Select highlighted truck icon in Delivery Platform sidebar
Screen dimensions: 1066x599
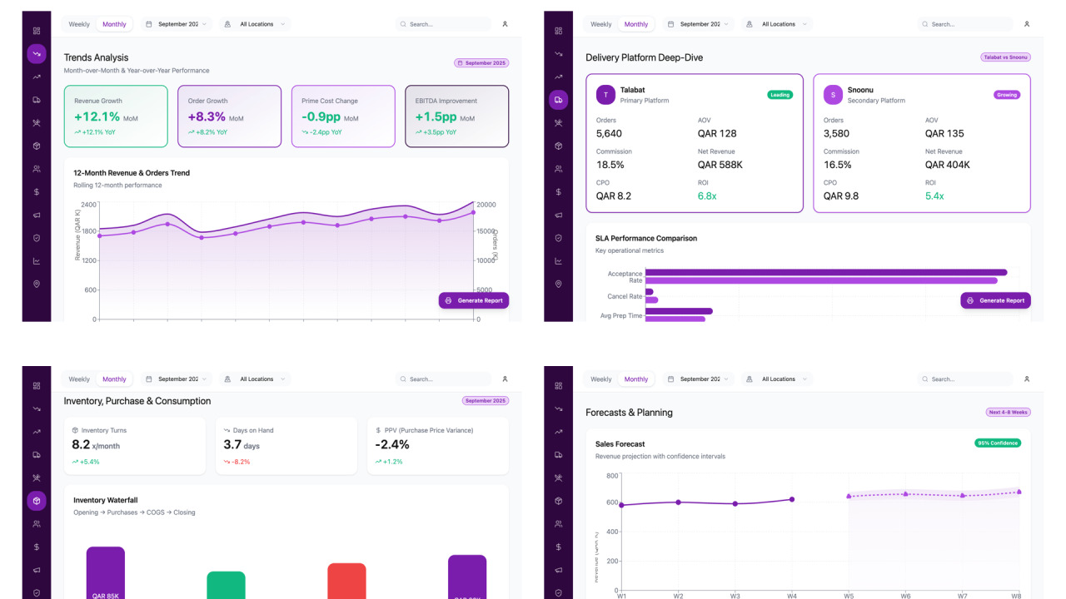click(x=558, y=100)
